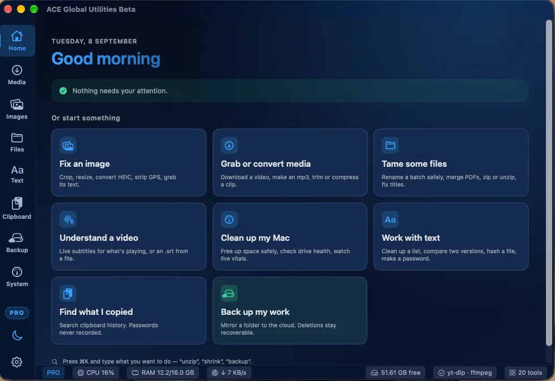
Task: Open the Clean up my Mac title
Action: coord(255,238)
